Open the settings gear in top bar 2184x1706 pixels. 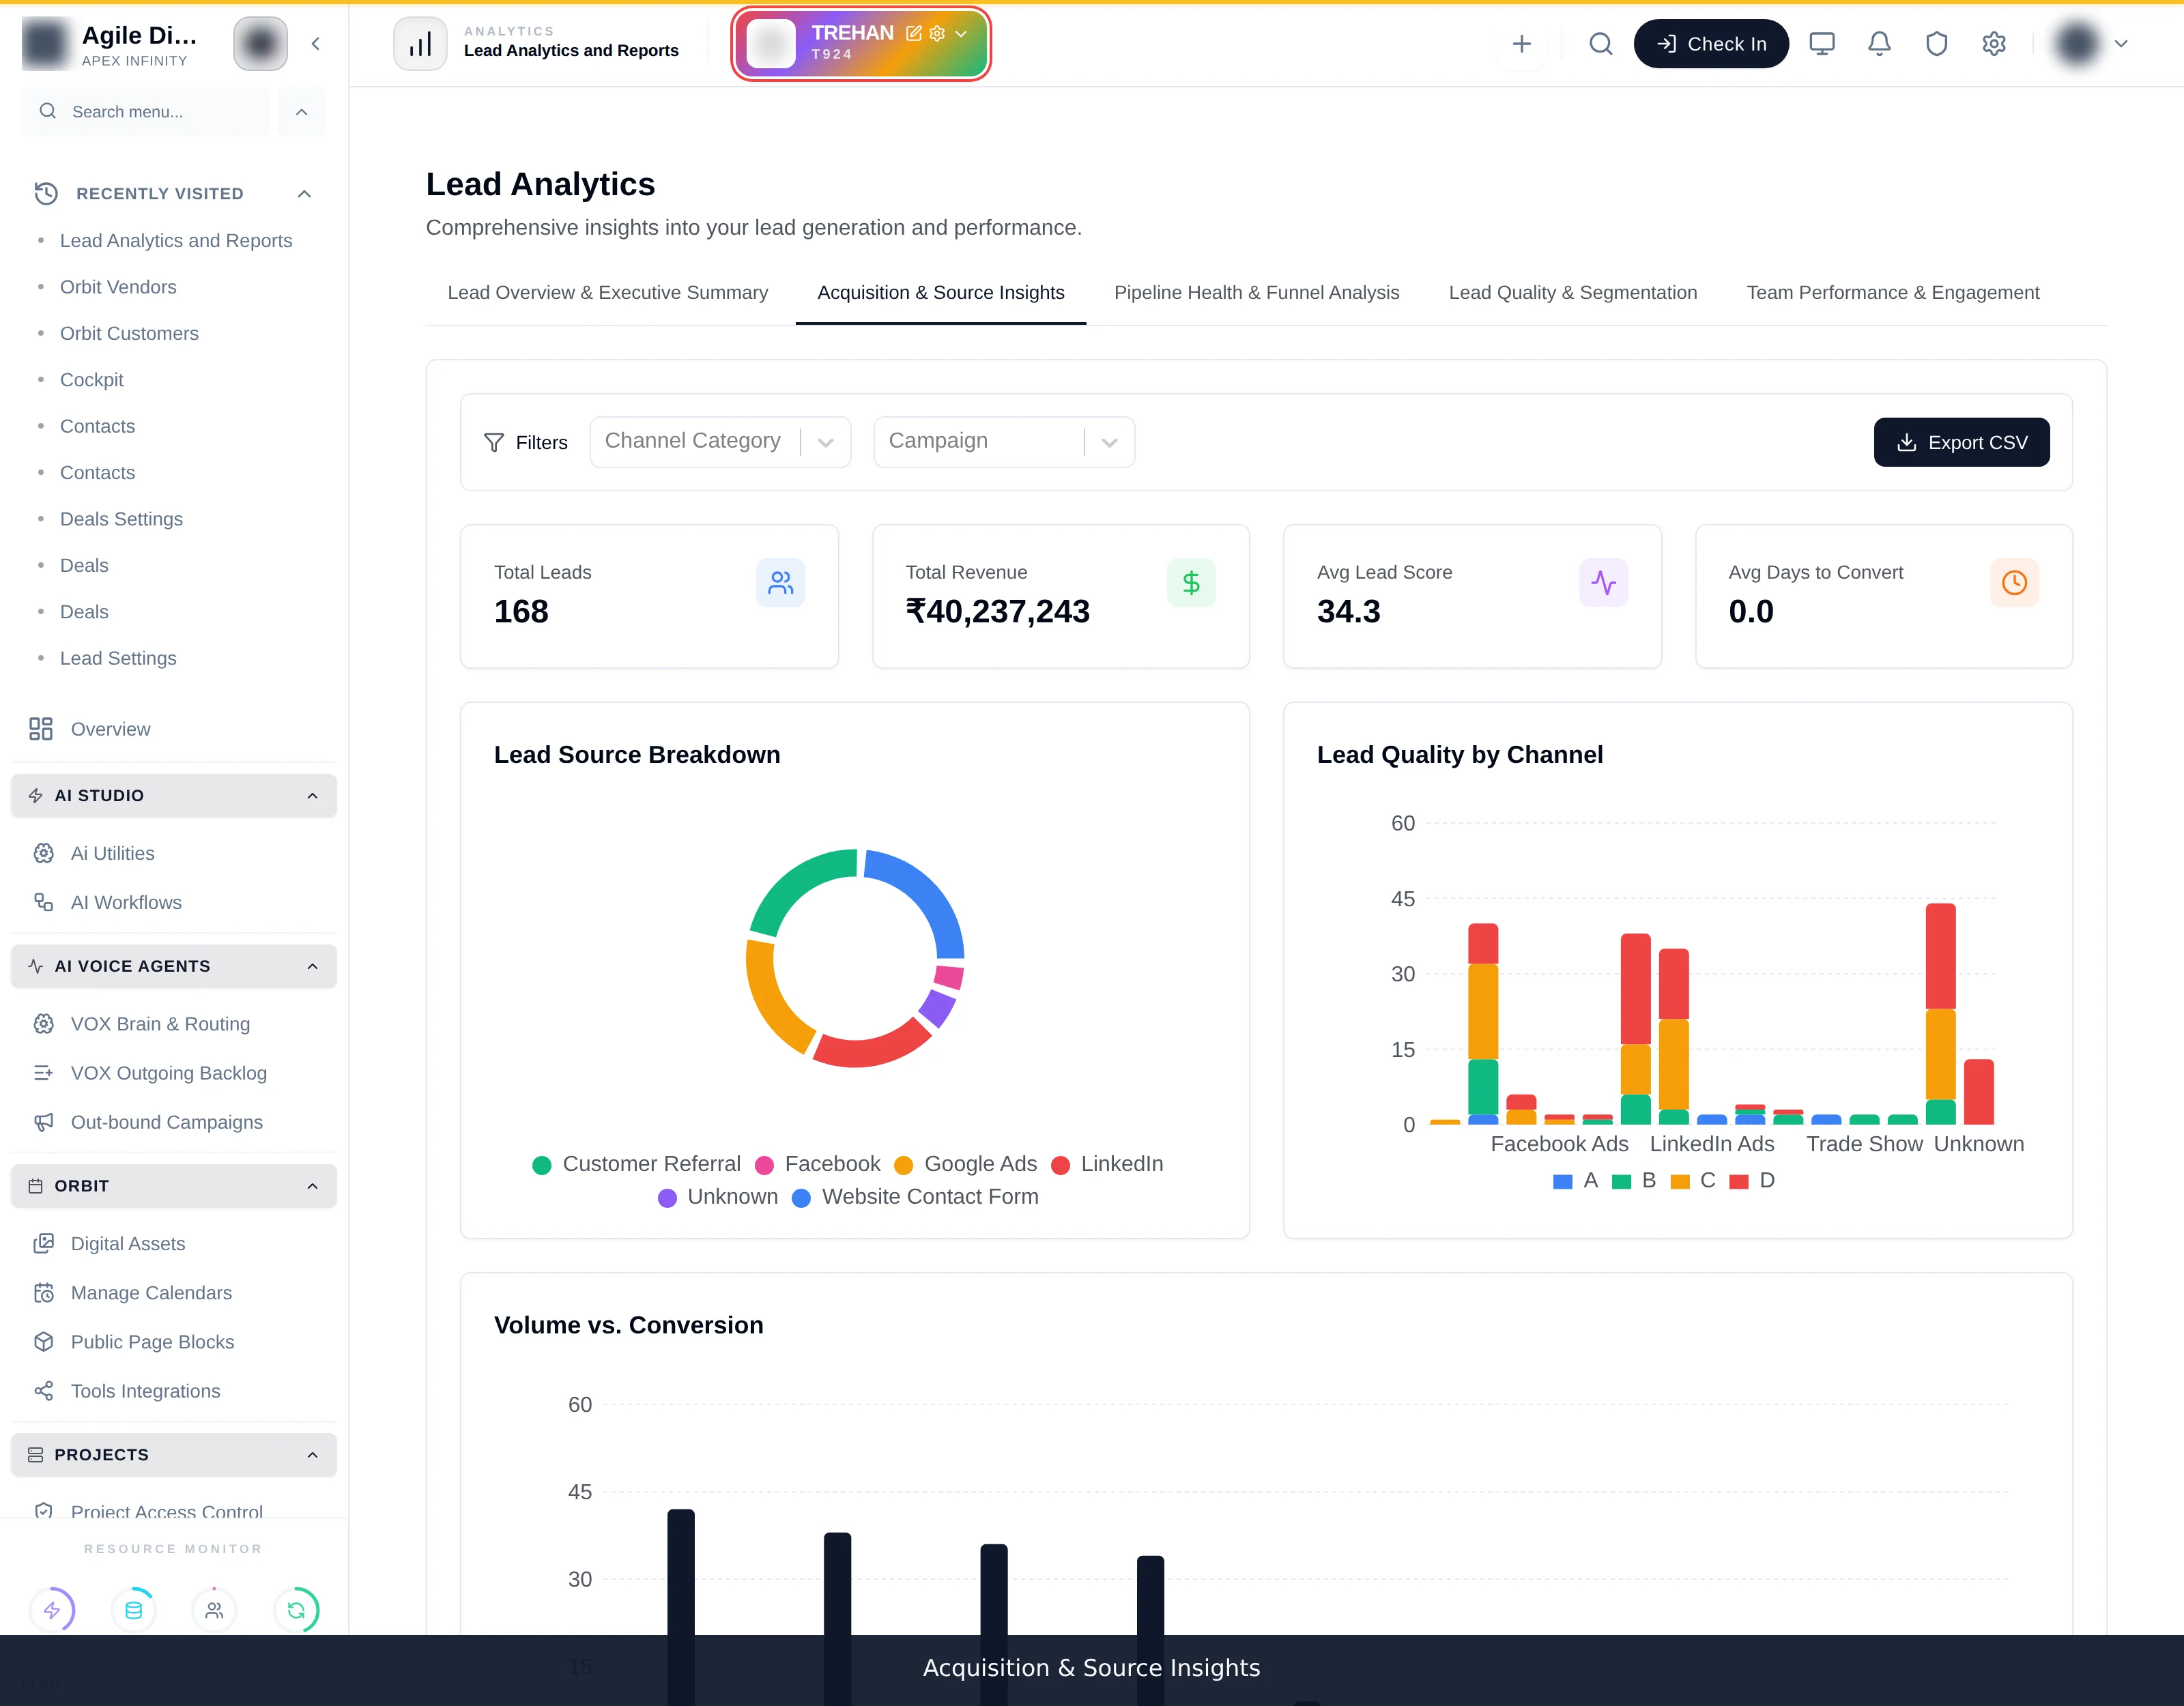(1993, 44)
